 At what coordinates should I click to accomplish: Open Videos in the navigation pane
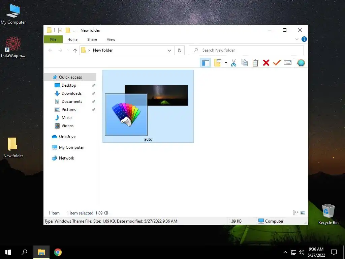(x=67, y=126)
